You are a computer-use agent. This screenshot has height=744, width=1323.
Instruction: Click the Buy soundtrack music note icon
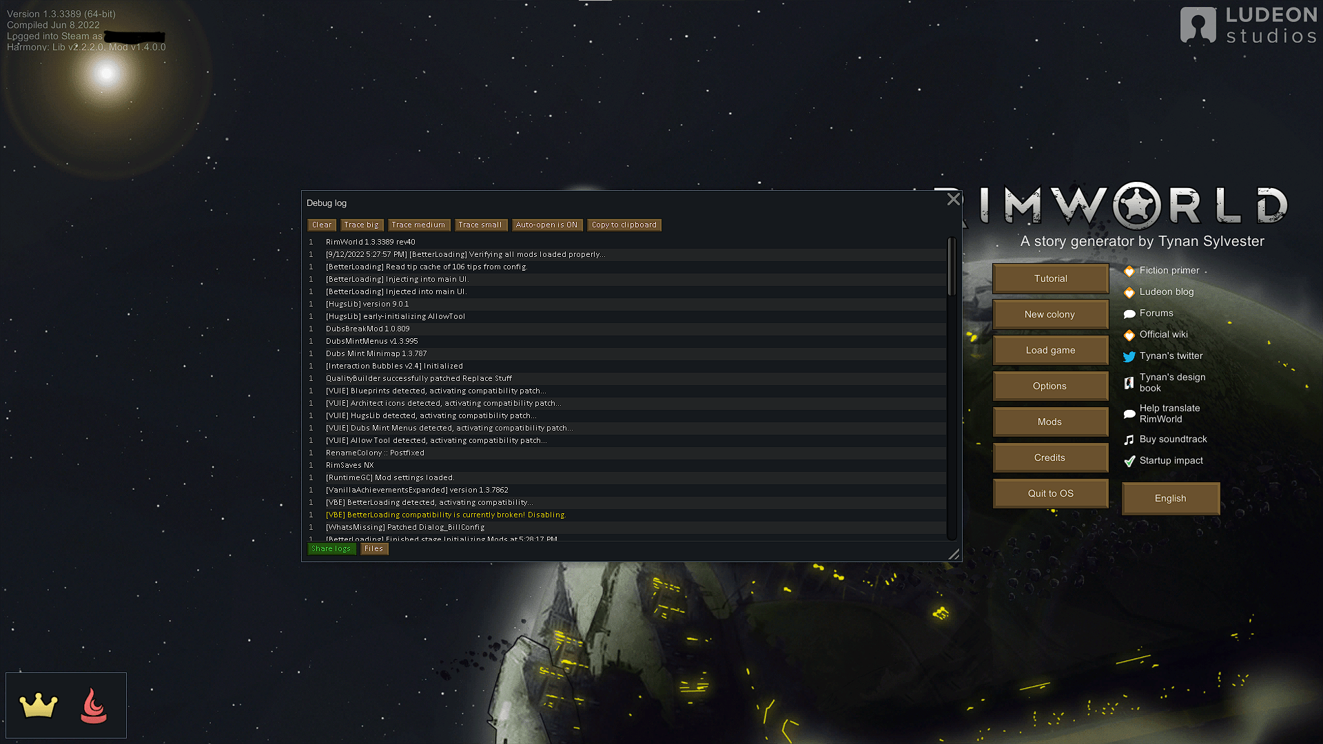[1129, 440]
